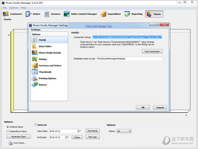This screenshot has height=149, width=198.
Task: Open the Order Content Manager picture icon
Action: pos(67,14)
